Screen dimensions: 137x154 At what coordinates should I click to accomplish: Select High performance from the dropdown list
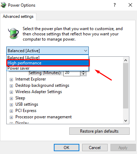tap(48, 63)
